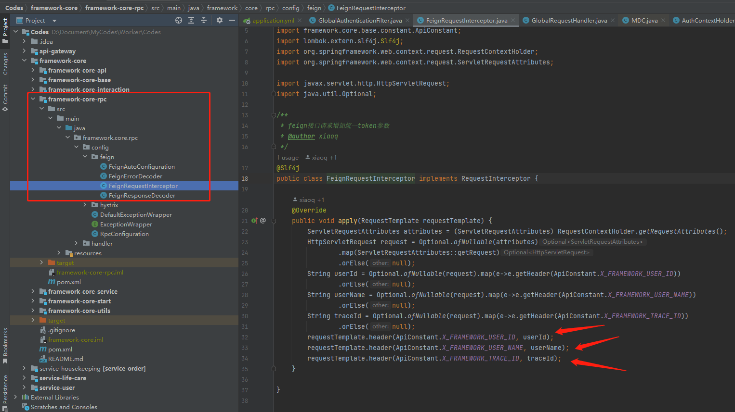Click the Select Opened File locate icon

[179, 20]
